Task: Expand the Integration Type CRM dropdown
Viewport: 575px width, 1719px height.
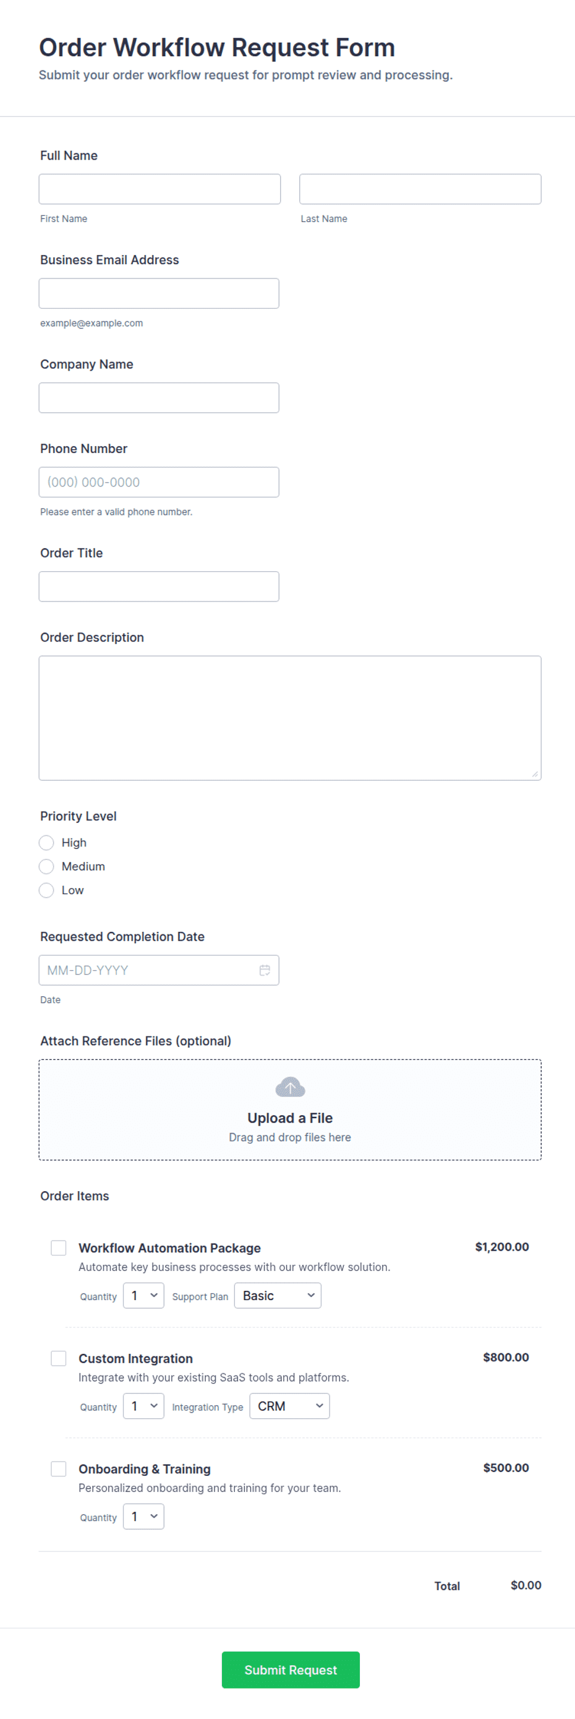Action: pyautogui.click(x=289, y=1406)
